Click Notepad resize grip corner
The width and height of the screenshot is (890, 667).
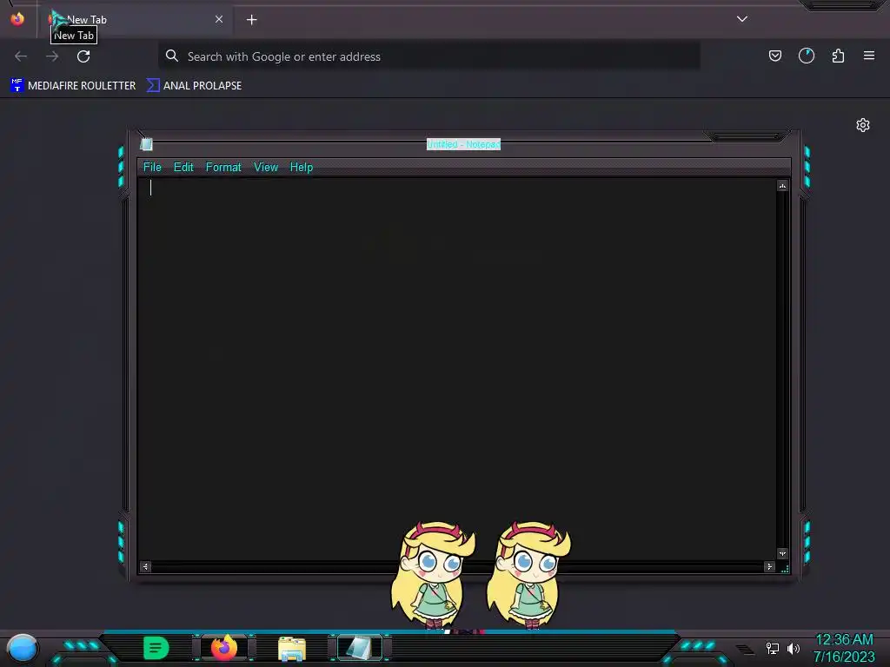click(785, 568)
